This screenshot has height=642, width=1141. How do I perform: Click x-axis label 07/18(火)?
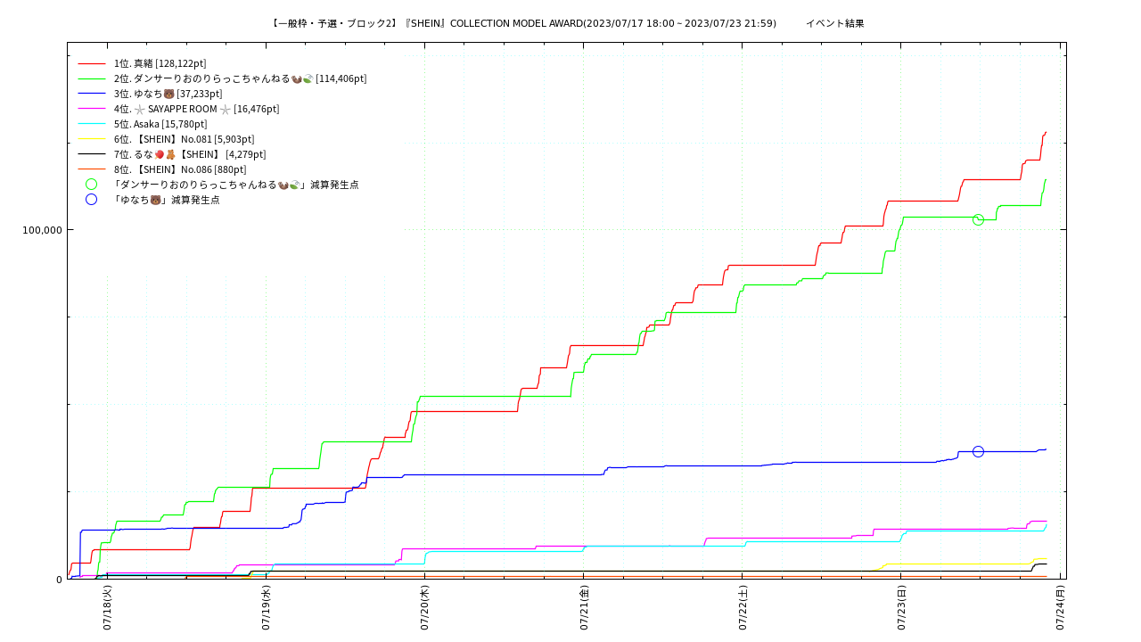[107, 608]
